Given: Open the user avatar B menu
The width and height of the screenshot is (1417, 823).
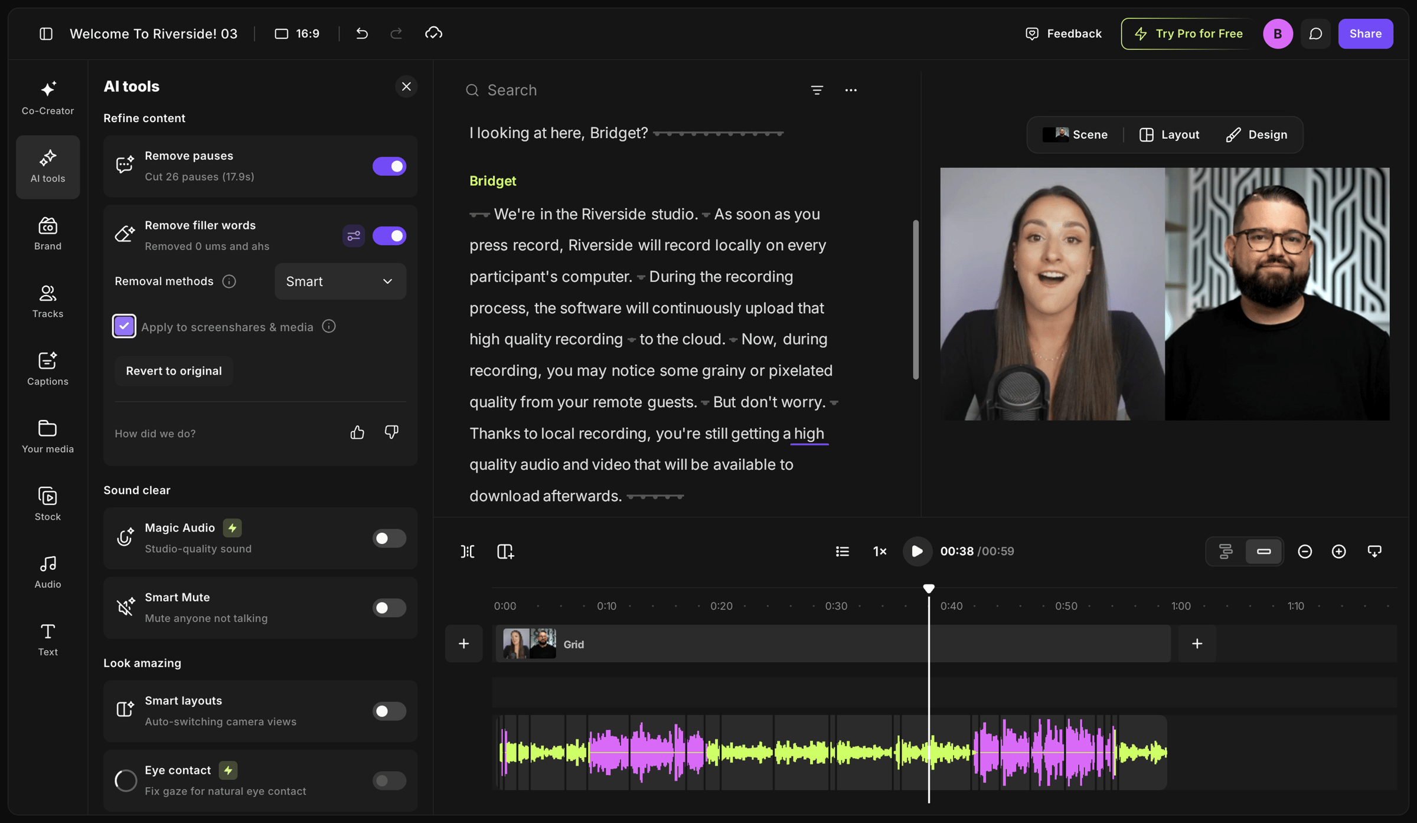Looking at the screenshot, I should [x=1278, y=34].
